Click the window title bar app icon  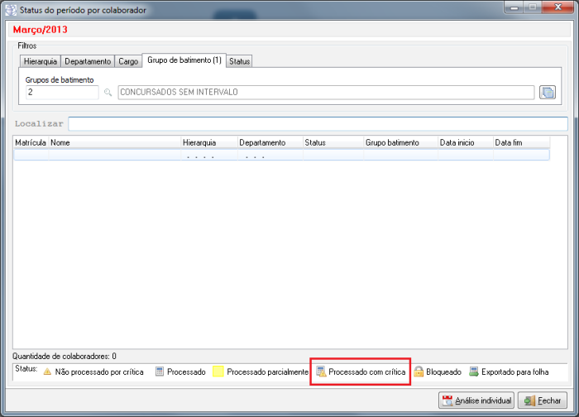click(8, 9)
